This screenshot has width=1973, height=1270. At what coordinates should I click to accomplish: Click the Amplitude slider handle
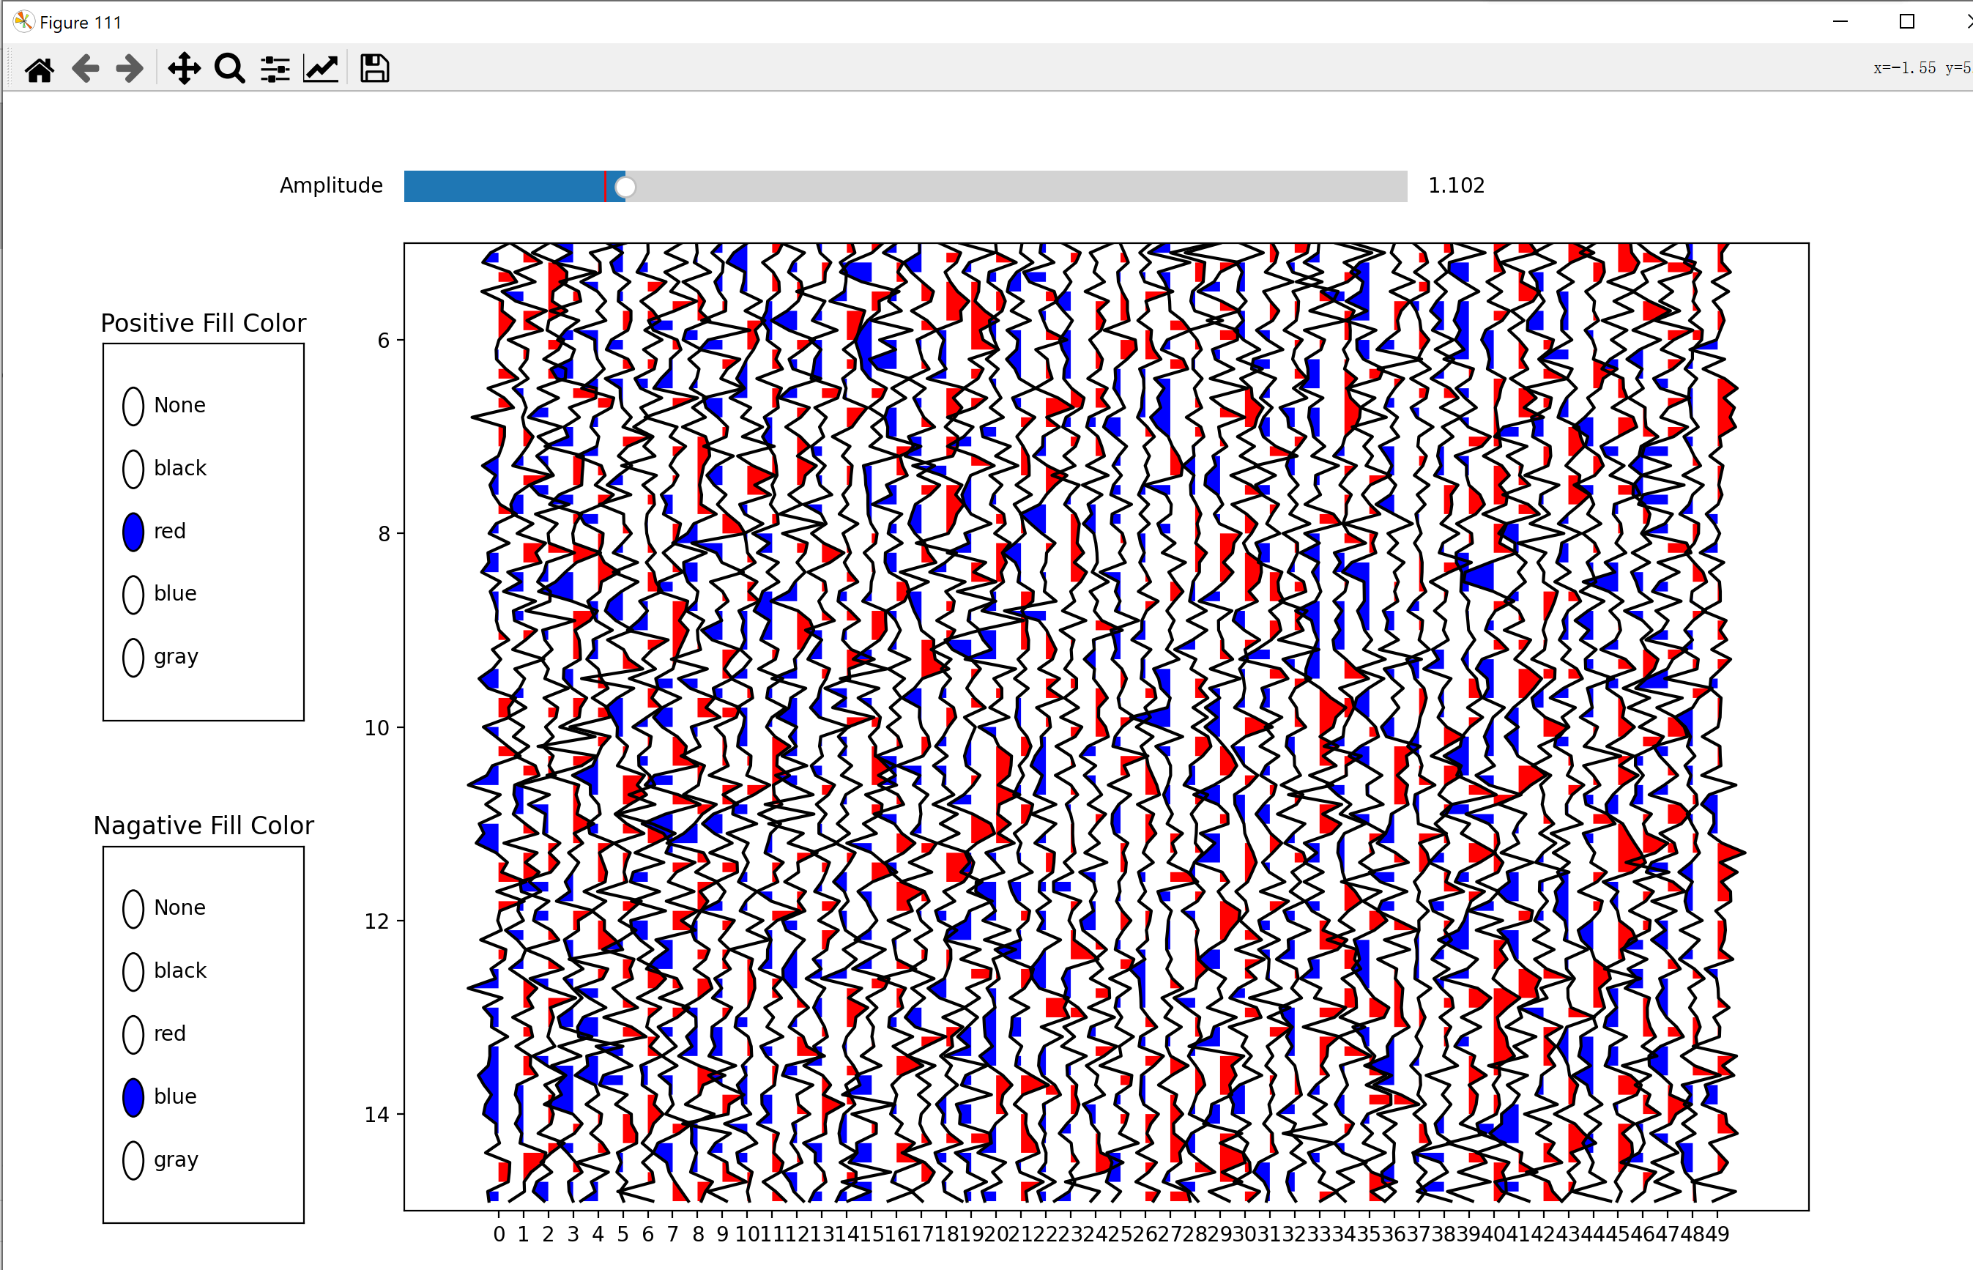[625, 186]
